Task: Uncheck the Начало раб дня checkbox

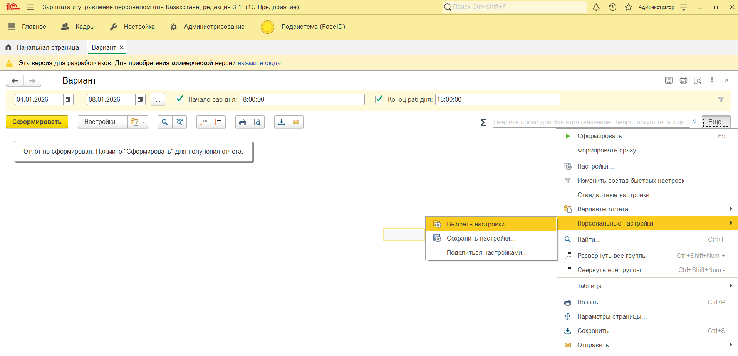Action: pos(179,99)
